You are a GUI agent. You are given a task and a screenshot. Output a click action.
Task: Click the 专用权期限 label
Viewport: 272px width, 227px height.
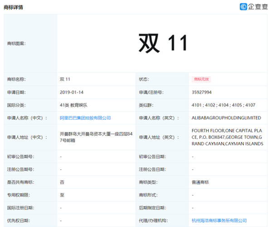tap(19, 195)
